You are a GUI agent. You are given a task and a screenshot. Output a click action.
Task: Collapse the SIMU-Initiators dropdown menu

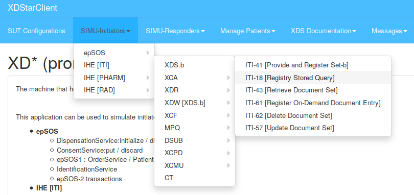[x=106, y=31]
